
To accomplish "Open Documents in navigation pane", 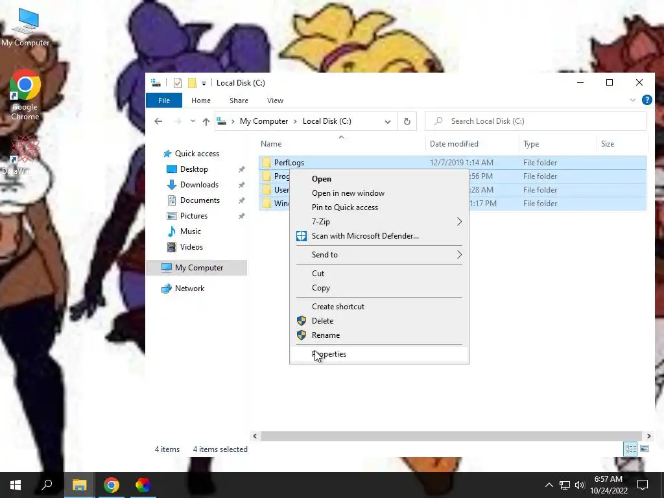I will pyautogui.click(x=200, y=200).
